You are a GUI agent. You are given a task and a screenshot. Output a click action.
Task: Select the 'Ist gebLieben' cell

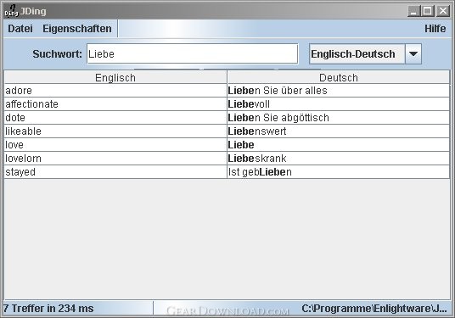339,172
